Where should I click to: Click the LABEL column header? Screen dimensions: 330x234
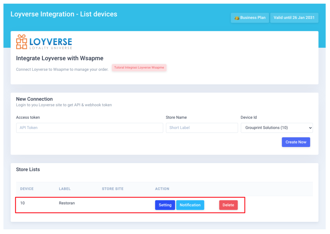coord(65,189)
